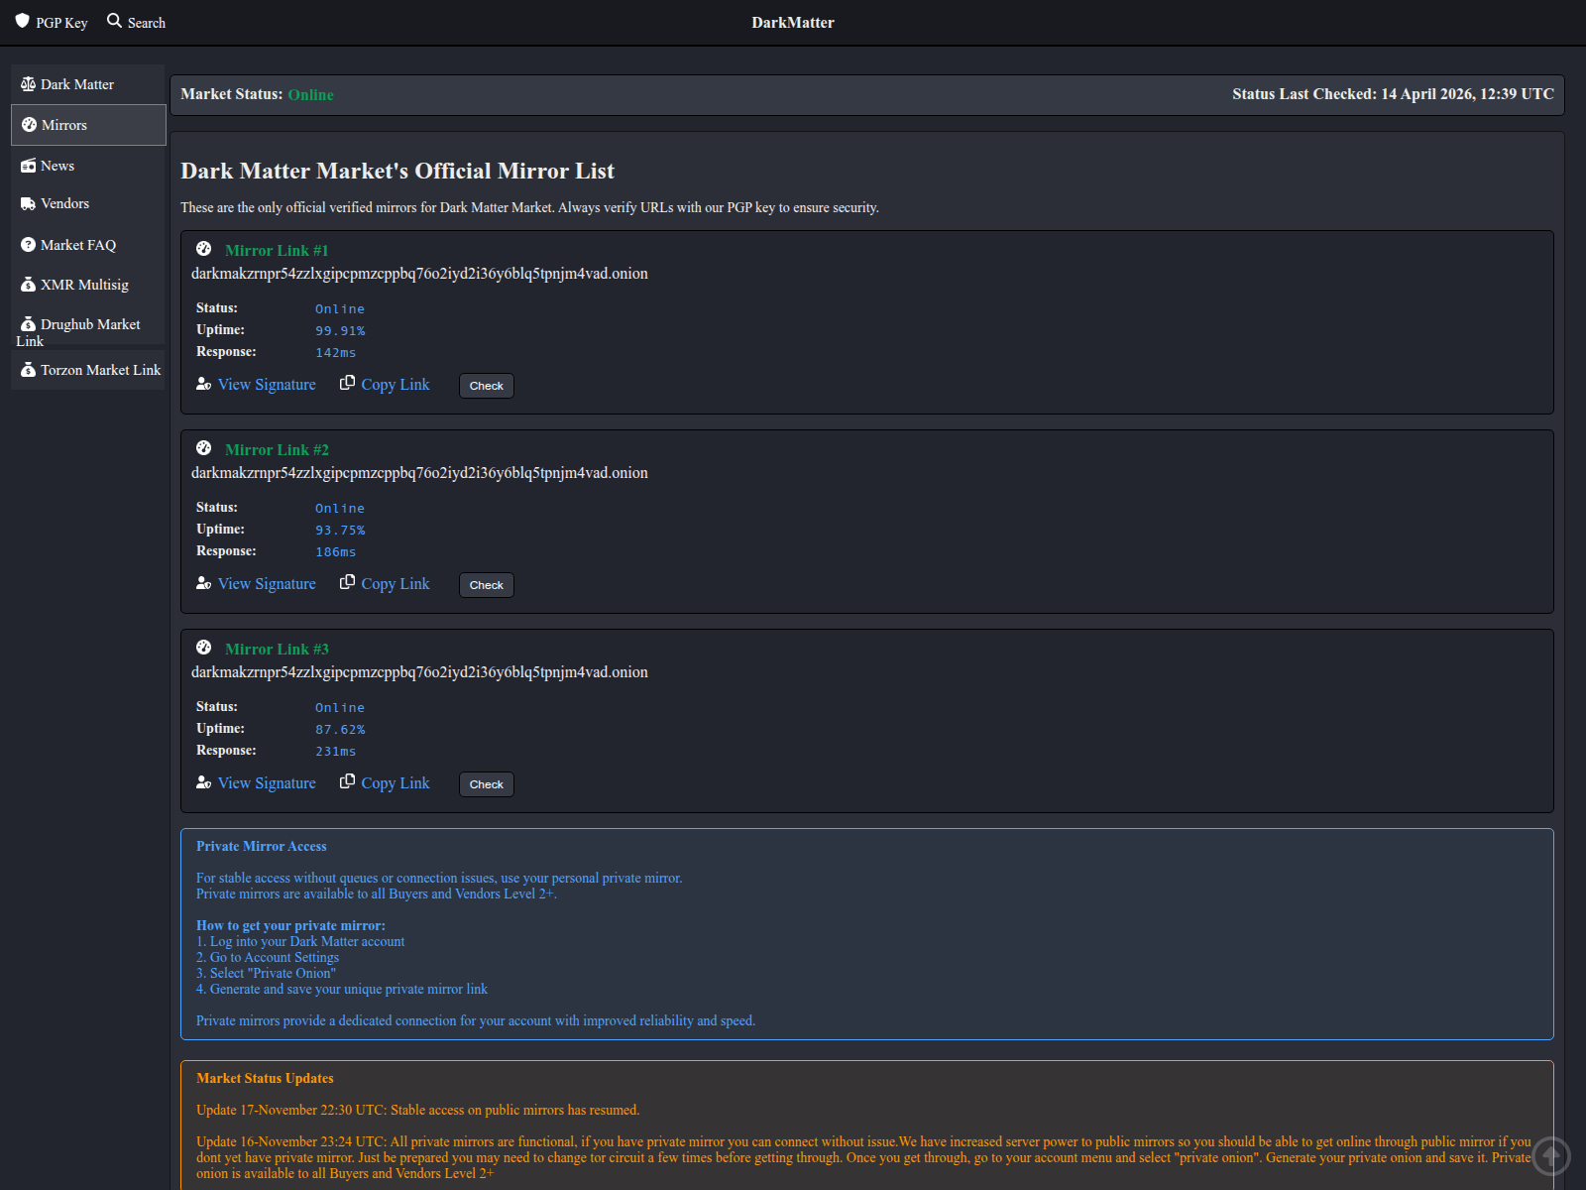Open XMR Multisig sidebar item
The image size is (1586, 1190).
point(88,285)
